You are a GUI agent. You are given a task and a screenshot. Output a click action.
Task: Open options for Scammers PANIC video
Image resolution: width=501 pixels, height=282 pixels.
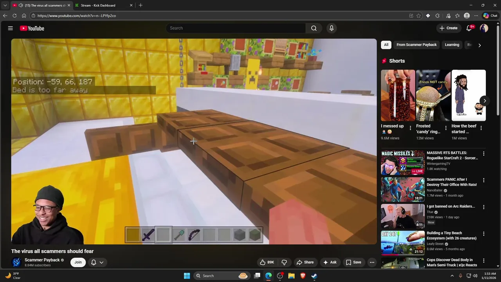[x=484, y=181]
